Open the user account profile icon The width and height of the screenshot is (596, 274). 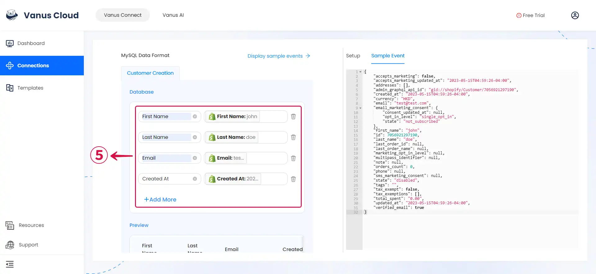(575, 15)
